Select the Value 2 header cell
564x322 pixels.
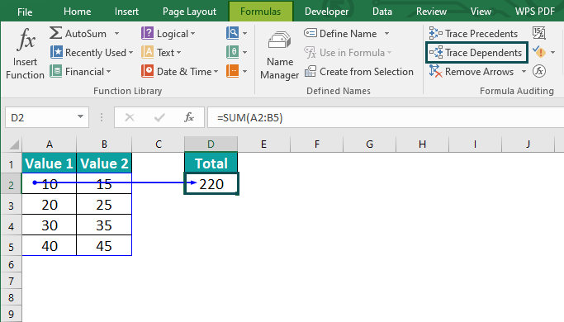(x=104, y=163)
